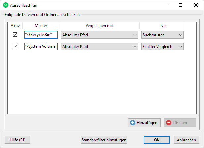Open the Exakter Vergleich type dropdown
Screen dimensions: 204x148
(163, 46)
